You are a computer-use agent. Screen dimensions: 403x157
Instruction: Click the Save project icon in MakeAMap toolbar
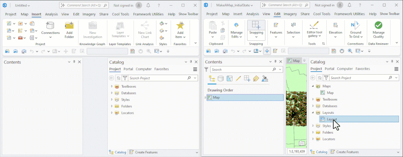tap(225, 51)
